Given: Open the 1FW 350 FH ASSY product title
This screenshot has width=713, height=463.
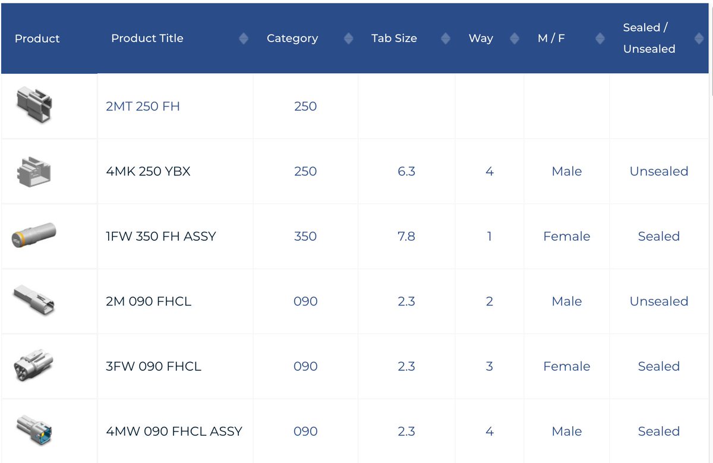Looking at the screenshot, I should coord(160,237).
